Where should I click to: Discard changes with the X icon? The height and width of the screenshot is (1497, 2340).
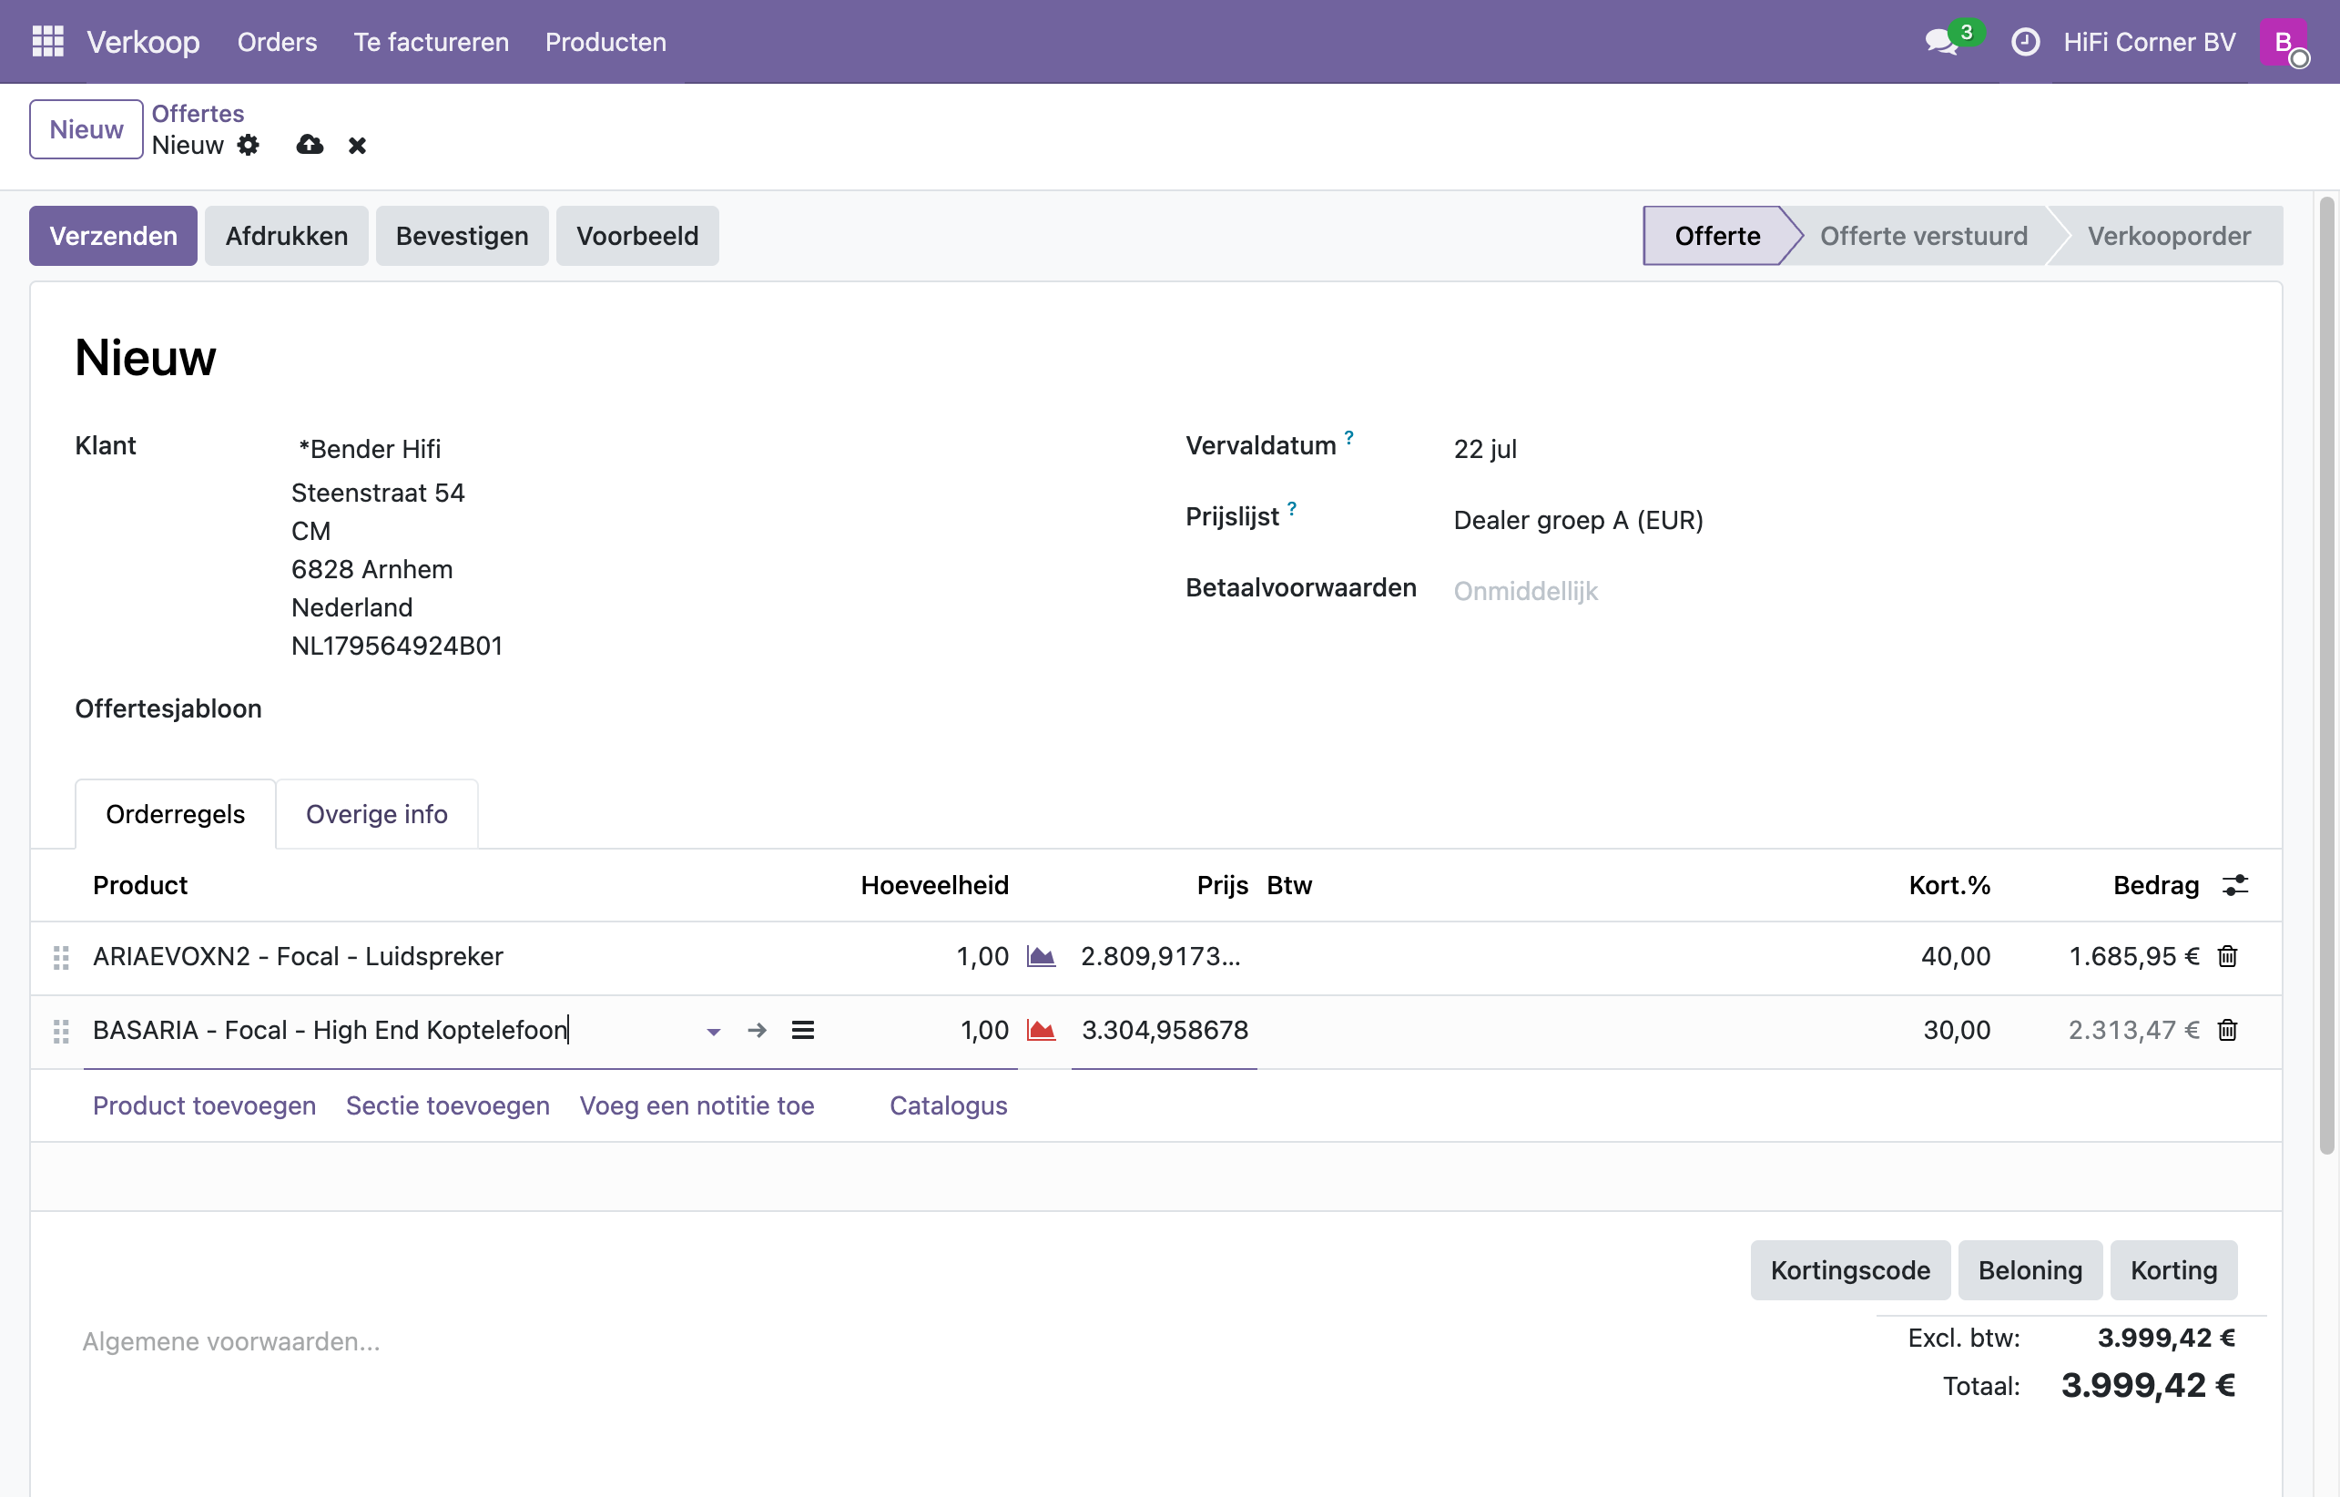point(358,145)
